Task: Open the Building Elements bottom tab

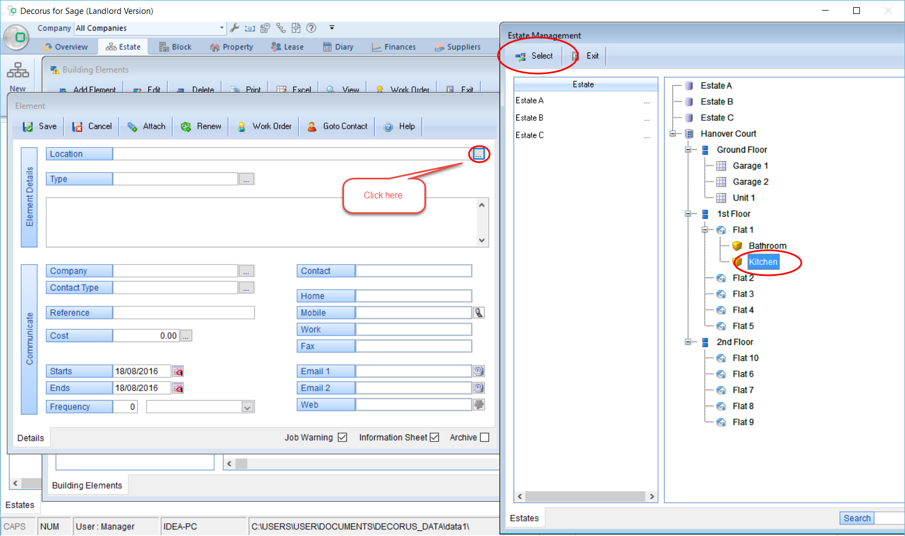Action: [87, 485]
